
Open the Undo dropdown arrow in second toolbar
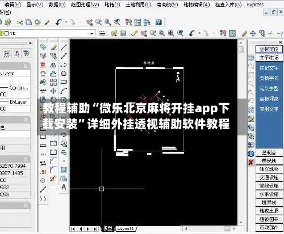[x=199, y=33]
